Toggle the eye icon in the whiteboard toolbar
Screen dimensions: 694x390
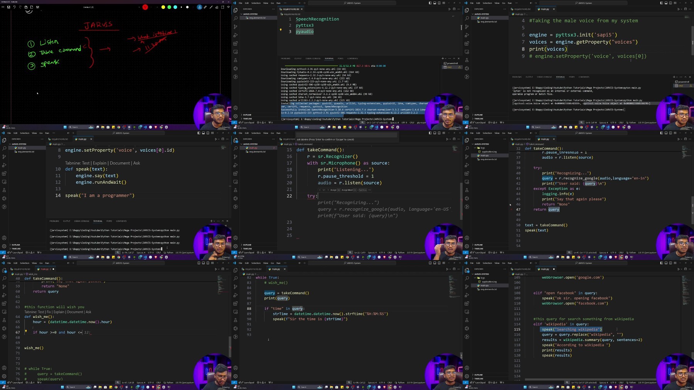228,7
